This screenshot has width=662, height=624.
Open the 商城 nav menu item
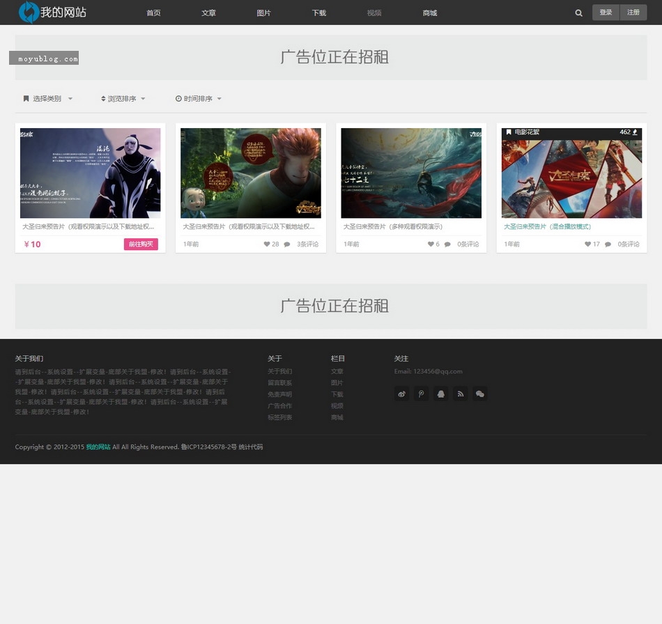430,13
